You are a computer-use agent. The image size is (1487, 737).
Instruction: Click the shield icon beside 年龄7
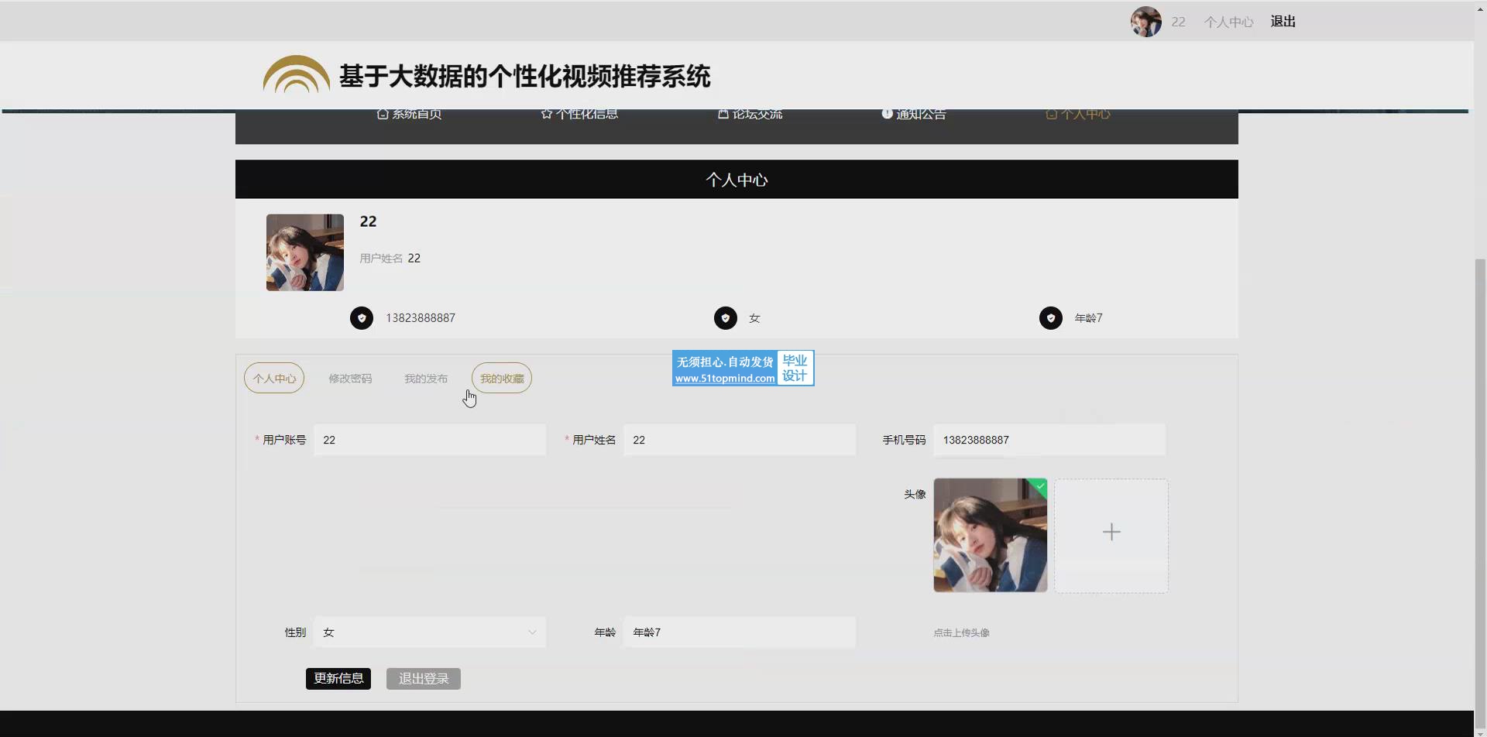pyautogui.click(x=1051, y=318)
